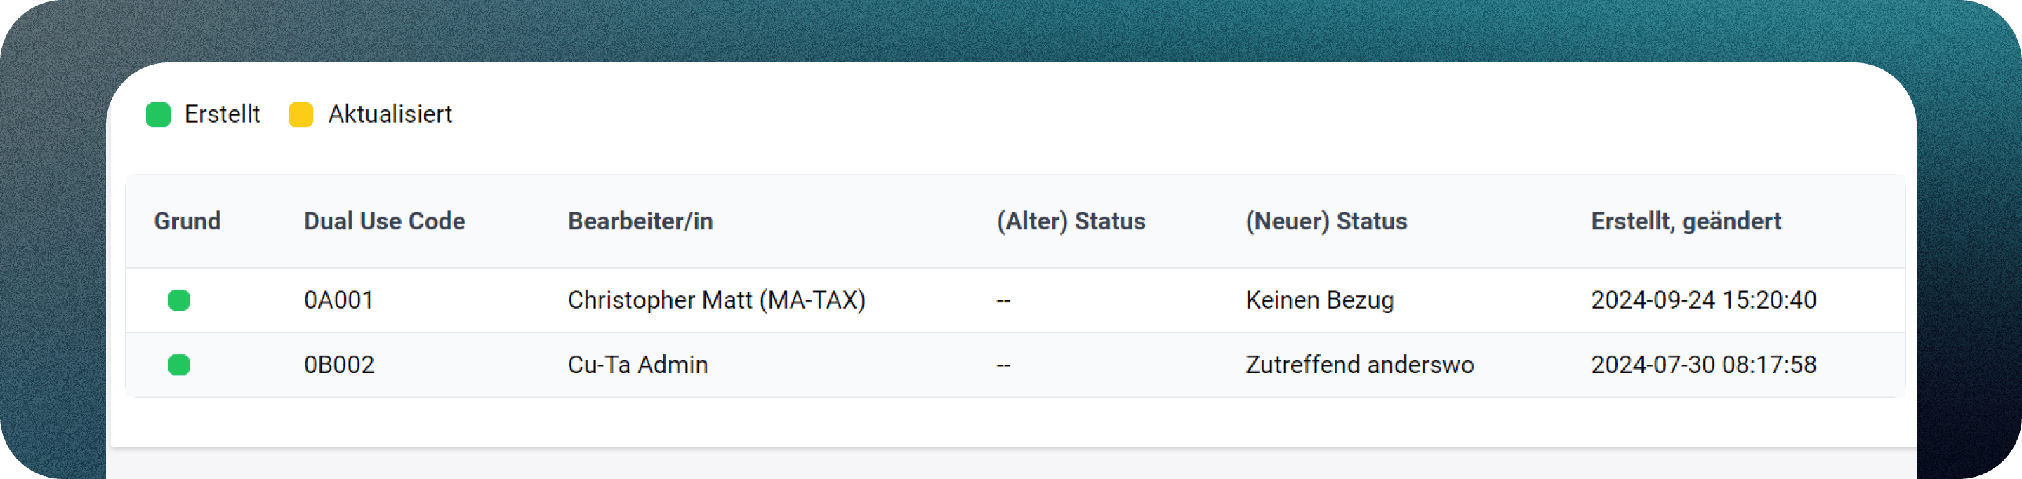Click the yellow Aktualisiert legend swatch
Viewport: 2022px width, 479px height.
(x=300, y=114)
